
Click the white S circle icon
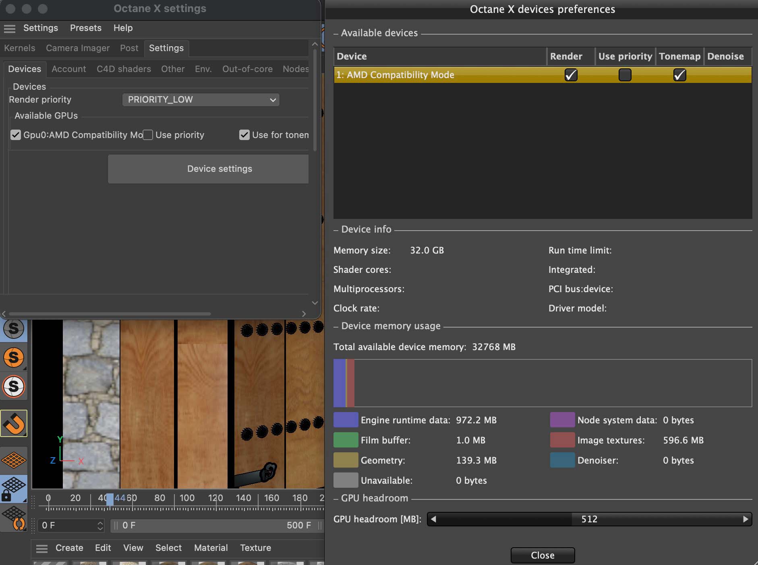pyautogui.click(x=14, y=386)
